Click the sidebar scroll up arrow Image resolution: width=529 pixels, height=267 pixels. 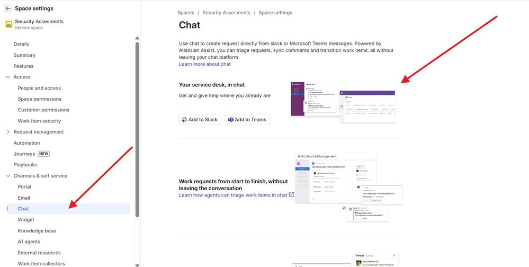137,38
